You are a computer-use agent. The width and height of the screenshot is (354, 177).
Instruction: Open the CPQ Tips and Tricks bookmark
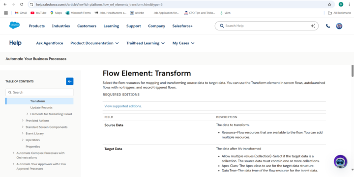[200, 13]
